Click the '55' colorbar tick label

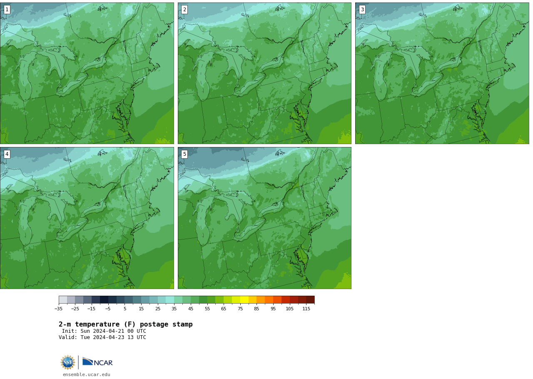pos(207,309)
